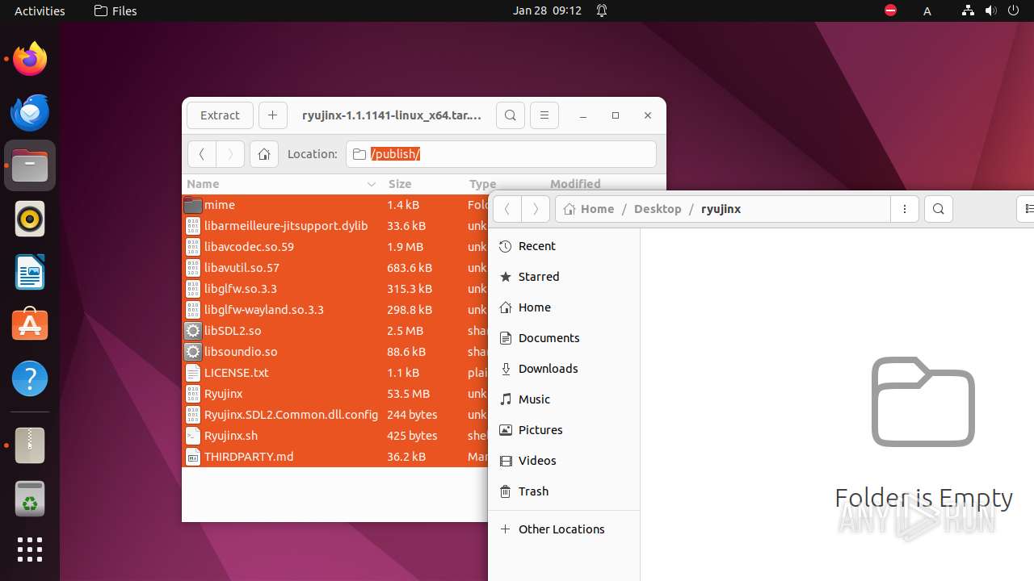Select Ryujinx.SDL2.Common.dll.config file
This screenshot has width=1034, height=581.
pos(335,415)
